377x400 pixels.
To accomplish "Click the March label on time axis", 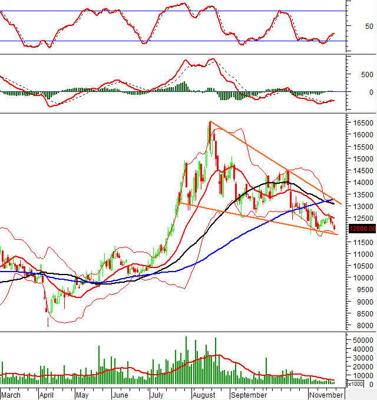I will click(13, 394).
